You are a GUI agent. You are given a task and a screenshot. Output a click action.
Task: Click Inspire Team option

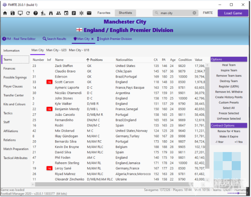pyautogui.click(x=229, y=71)
